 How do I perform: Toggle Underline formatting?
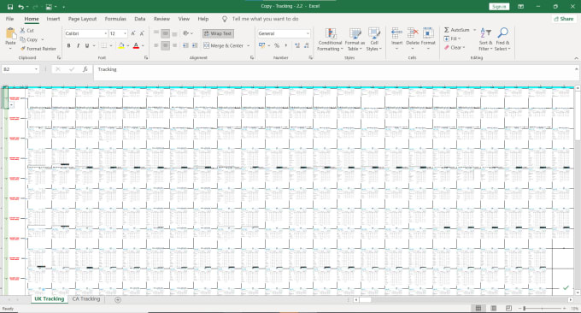click(x=87, y=45)
